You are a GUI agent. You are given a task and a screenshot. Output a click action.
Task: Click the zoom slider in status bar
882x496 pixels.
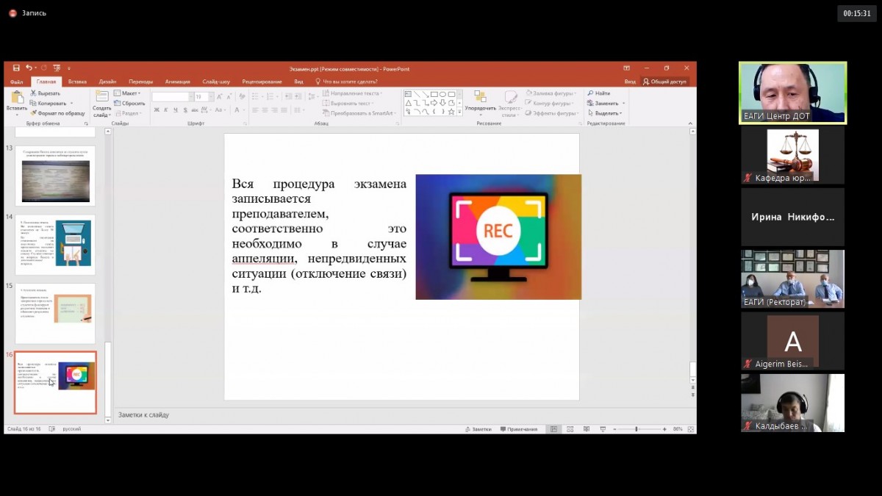click(x=638, y=429)
